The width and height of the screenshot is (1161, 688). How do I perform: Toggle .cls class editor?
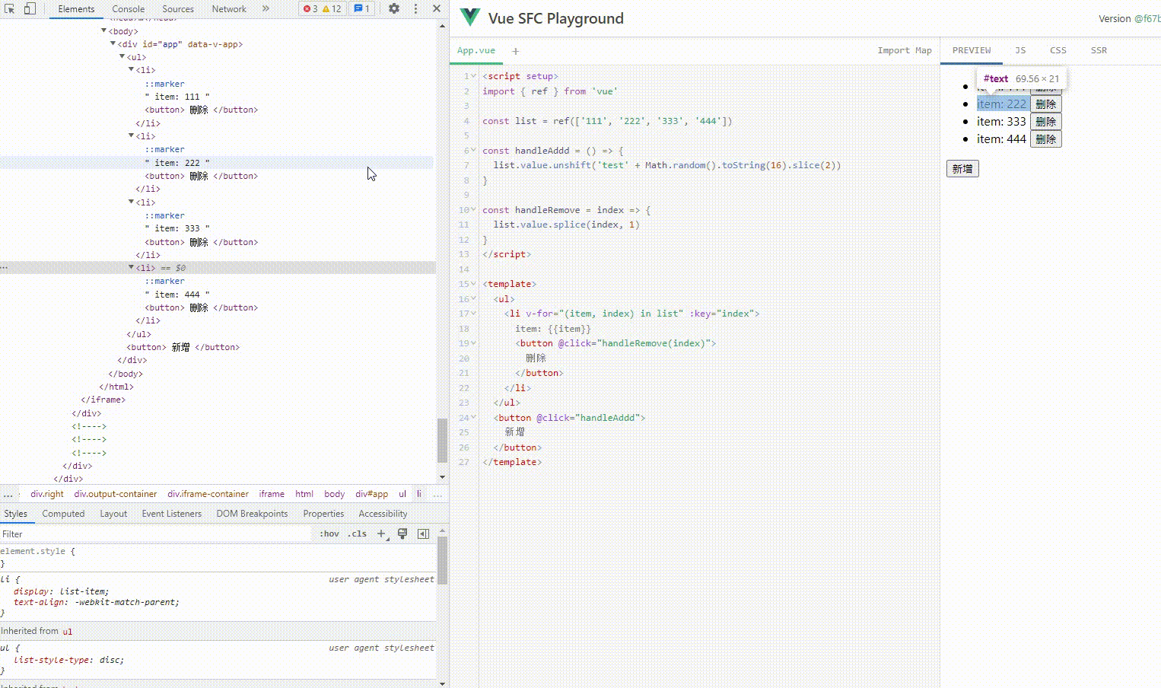point(357,534)
